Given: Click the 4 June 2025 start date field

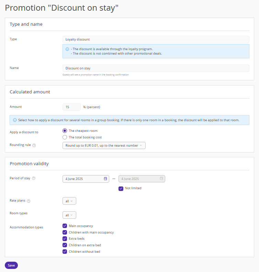Looking at the screenshot, I should click(86, 179).
